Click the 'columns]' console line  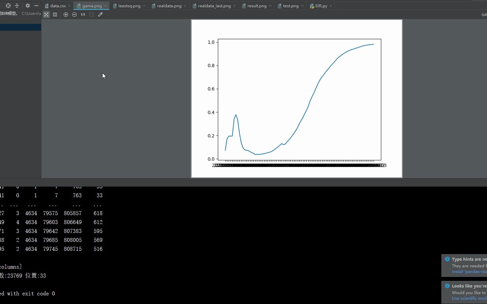pos(11,267)
